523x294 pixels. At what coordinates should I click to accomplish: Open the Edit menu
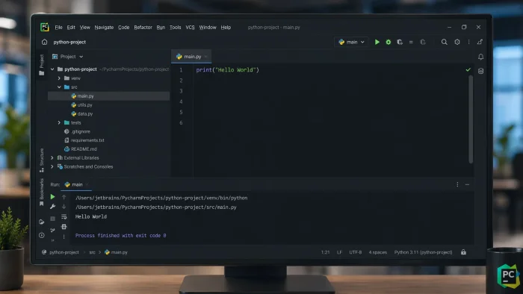pos(71,28)
